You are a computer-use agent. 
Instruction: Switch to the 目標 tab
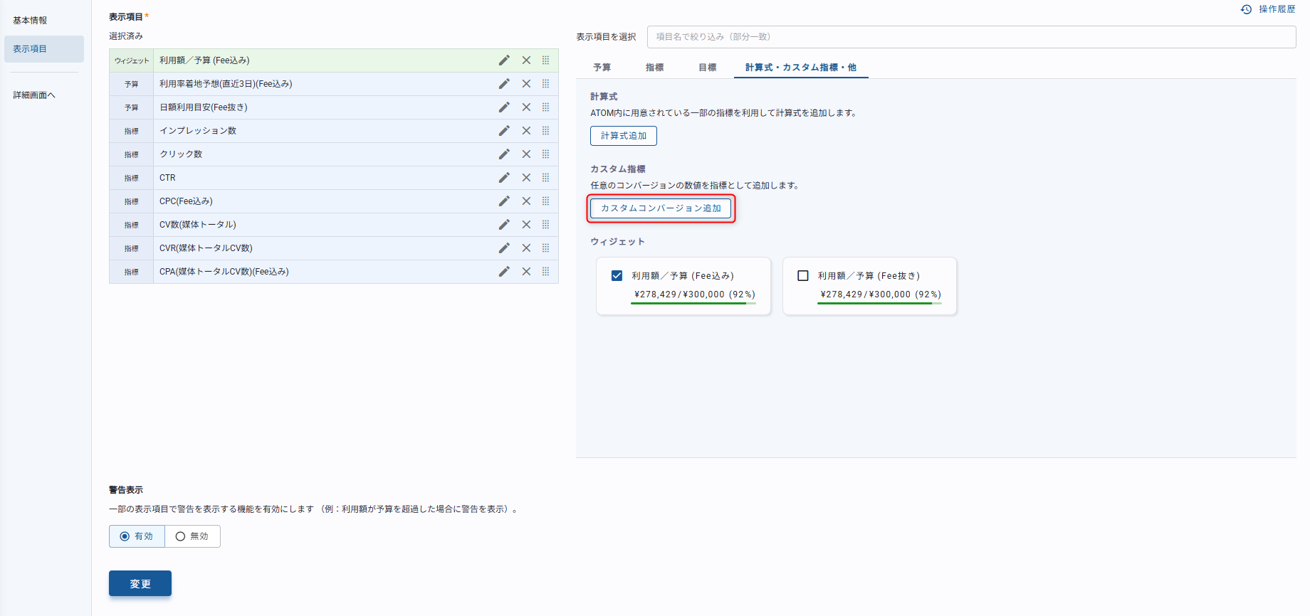point(708,68)
